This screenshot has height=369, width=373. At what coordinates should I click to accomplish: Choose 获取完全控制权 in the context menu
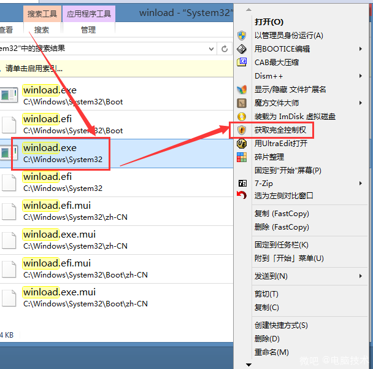[x=280, y=130]
